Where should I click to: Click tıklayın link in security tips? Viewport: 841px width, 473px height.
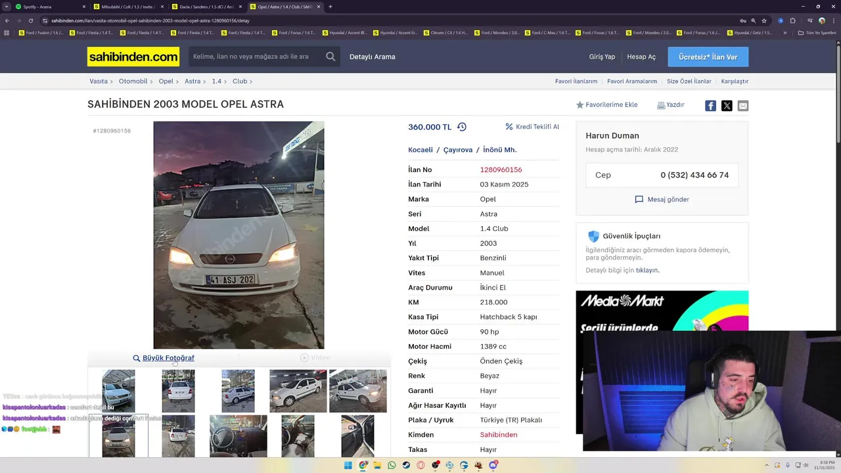coord(647,270)
